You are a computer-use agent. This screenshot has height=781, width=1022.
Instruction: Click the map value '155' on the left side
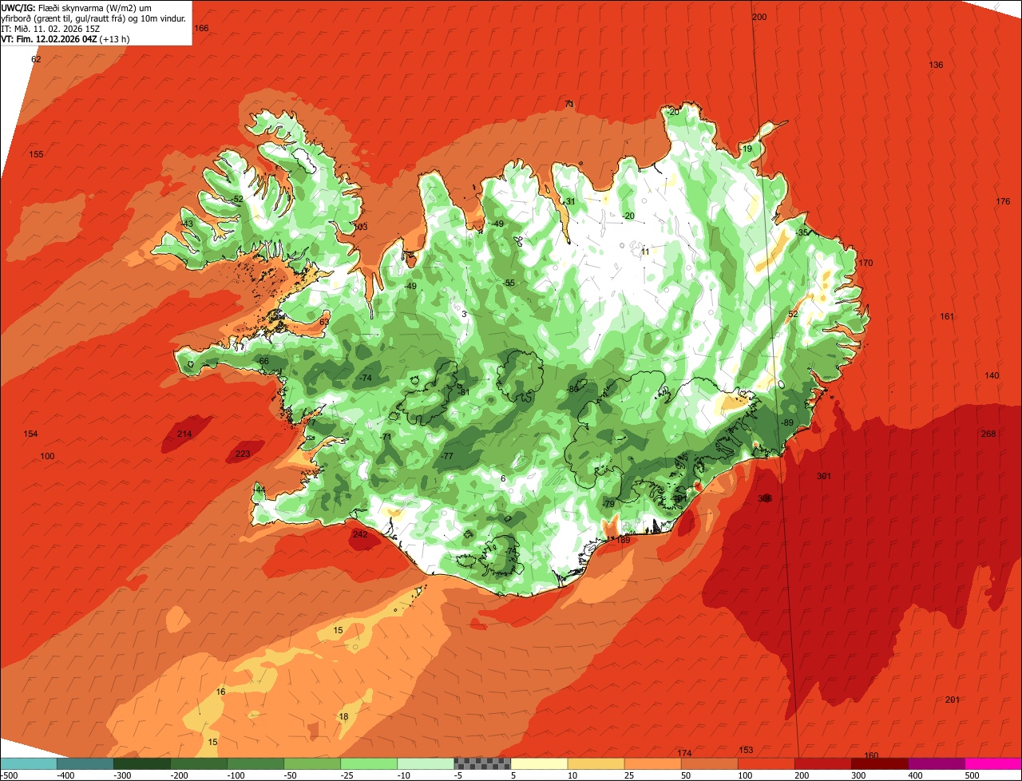36,154
